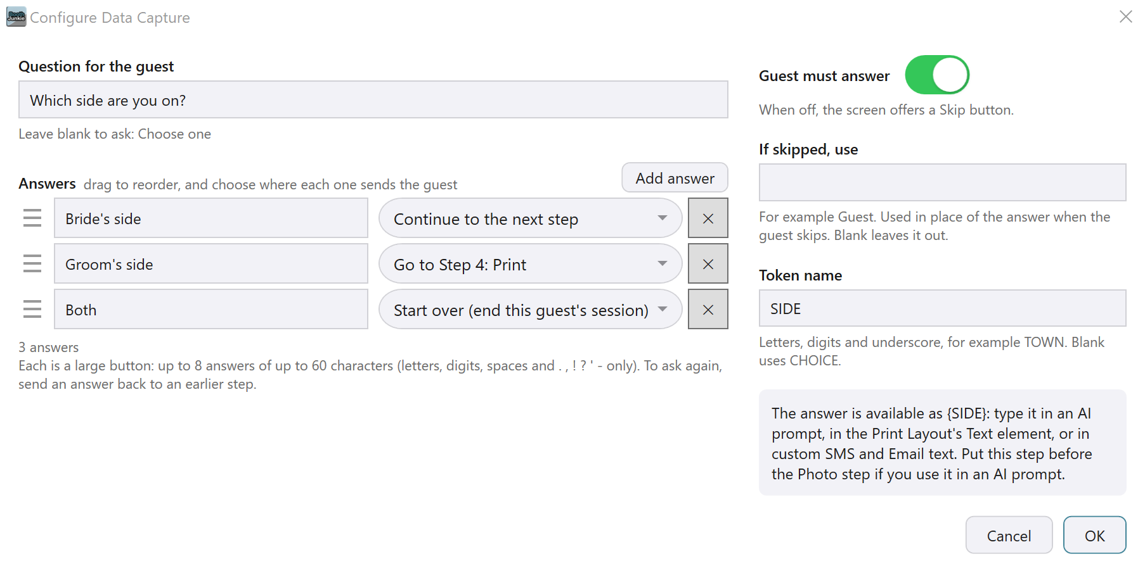Focus the If skipped, use field
This screenshot has width=1145, height=573.
(x=942, y=182)
